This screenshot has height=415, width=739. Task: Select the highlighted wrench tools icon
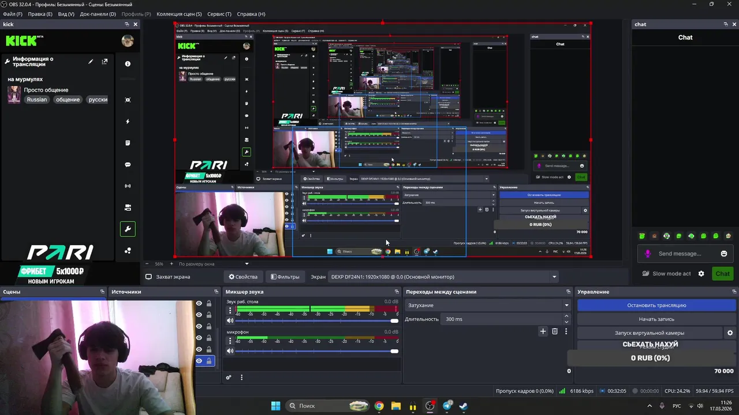pos(128,229)
